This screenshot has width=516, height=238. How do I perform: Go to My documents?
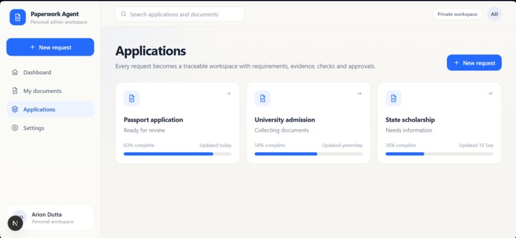[x=51, y=91]
